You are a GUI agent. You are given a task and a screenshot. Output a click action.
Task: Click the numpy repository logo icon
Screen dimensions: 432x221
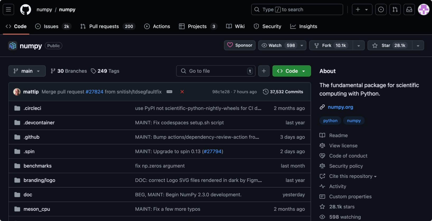point(13,46)
